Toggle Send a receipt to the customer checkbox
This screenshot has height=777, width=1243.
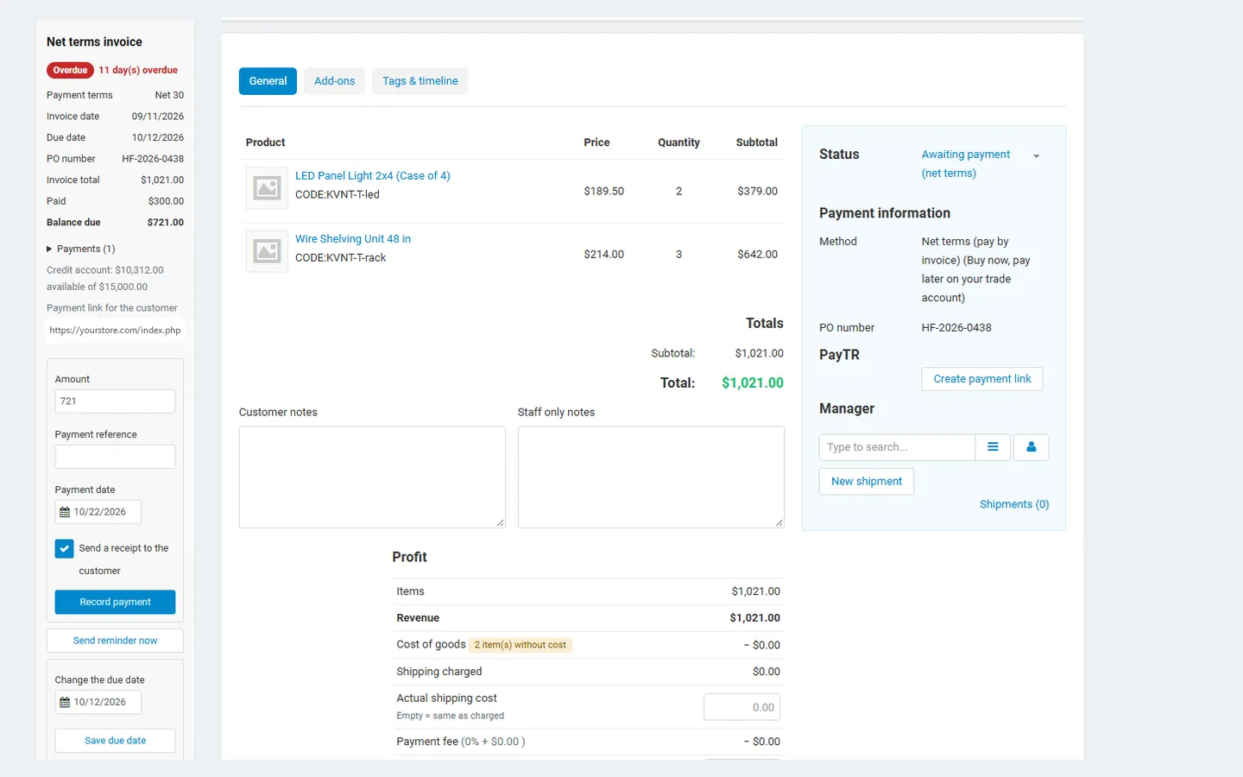coord(65,548)
